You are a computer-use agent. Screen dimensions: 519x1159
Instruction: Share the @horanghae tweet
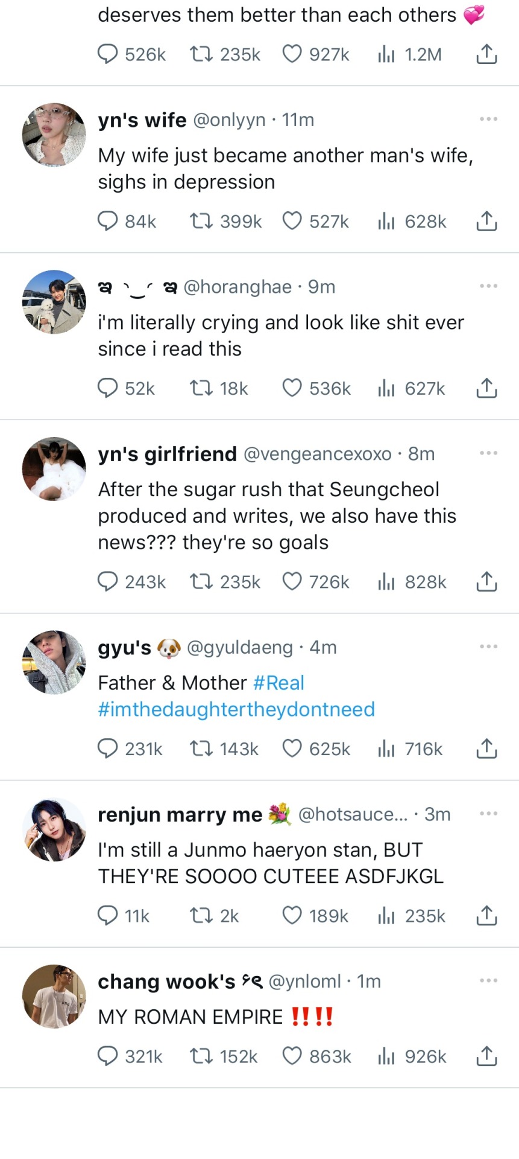tap(486, 388)
